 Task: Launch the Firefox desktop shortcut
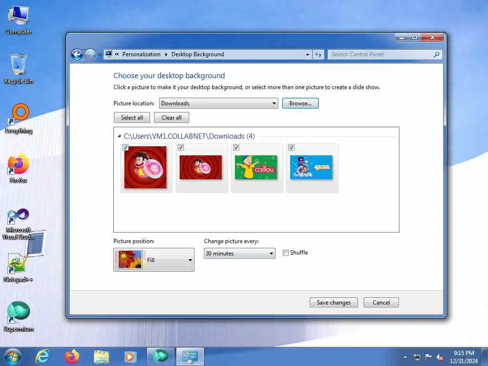19,168
